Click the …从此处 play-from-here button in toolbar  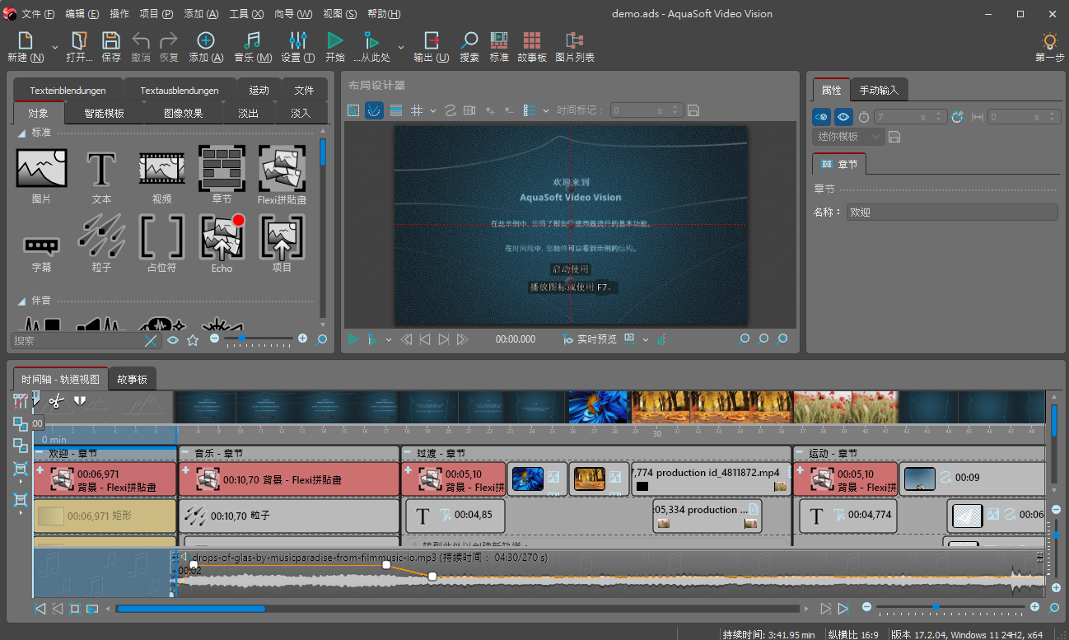[372, 47]
